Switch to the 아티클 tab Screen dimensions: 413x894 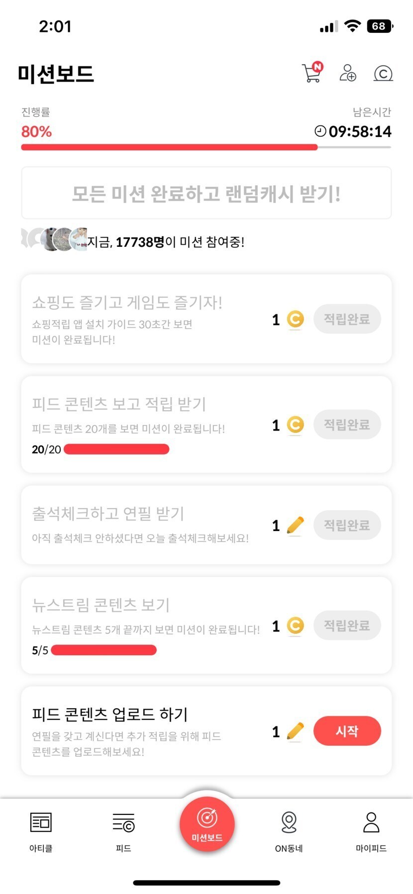tap(41, 830)
